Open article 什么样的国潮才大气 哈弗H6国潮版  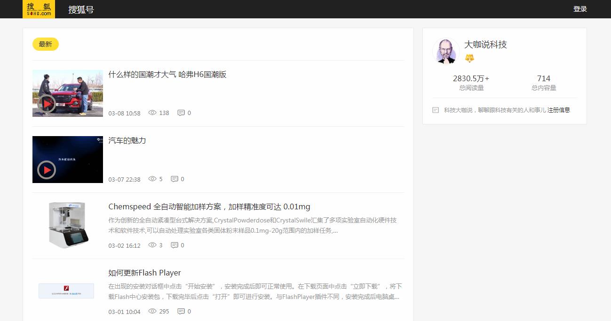(x=167, y=74)
